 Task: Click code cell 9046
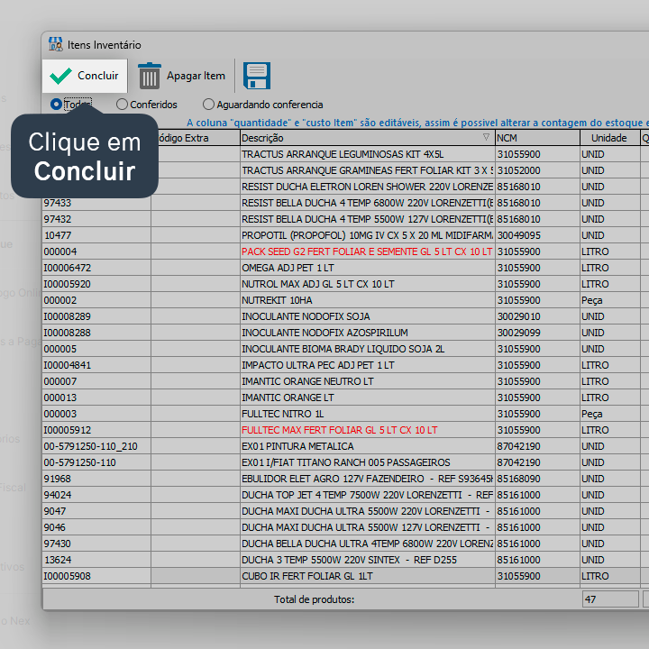pos(96,527)
